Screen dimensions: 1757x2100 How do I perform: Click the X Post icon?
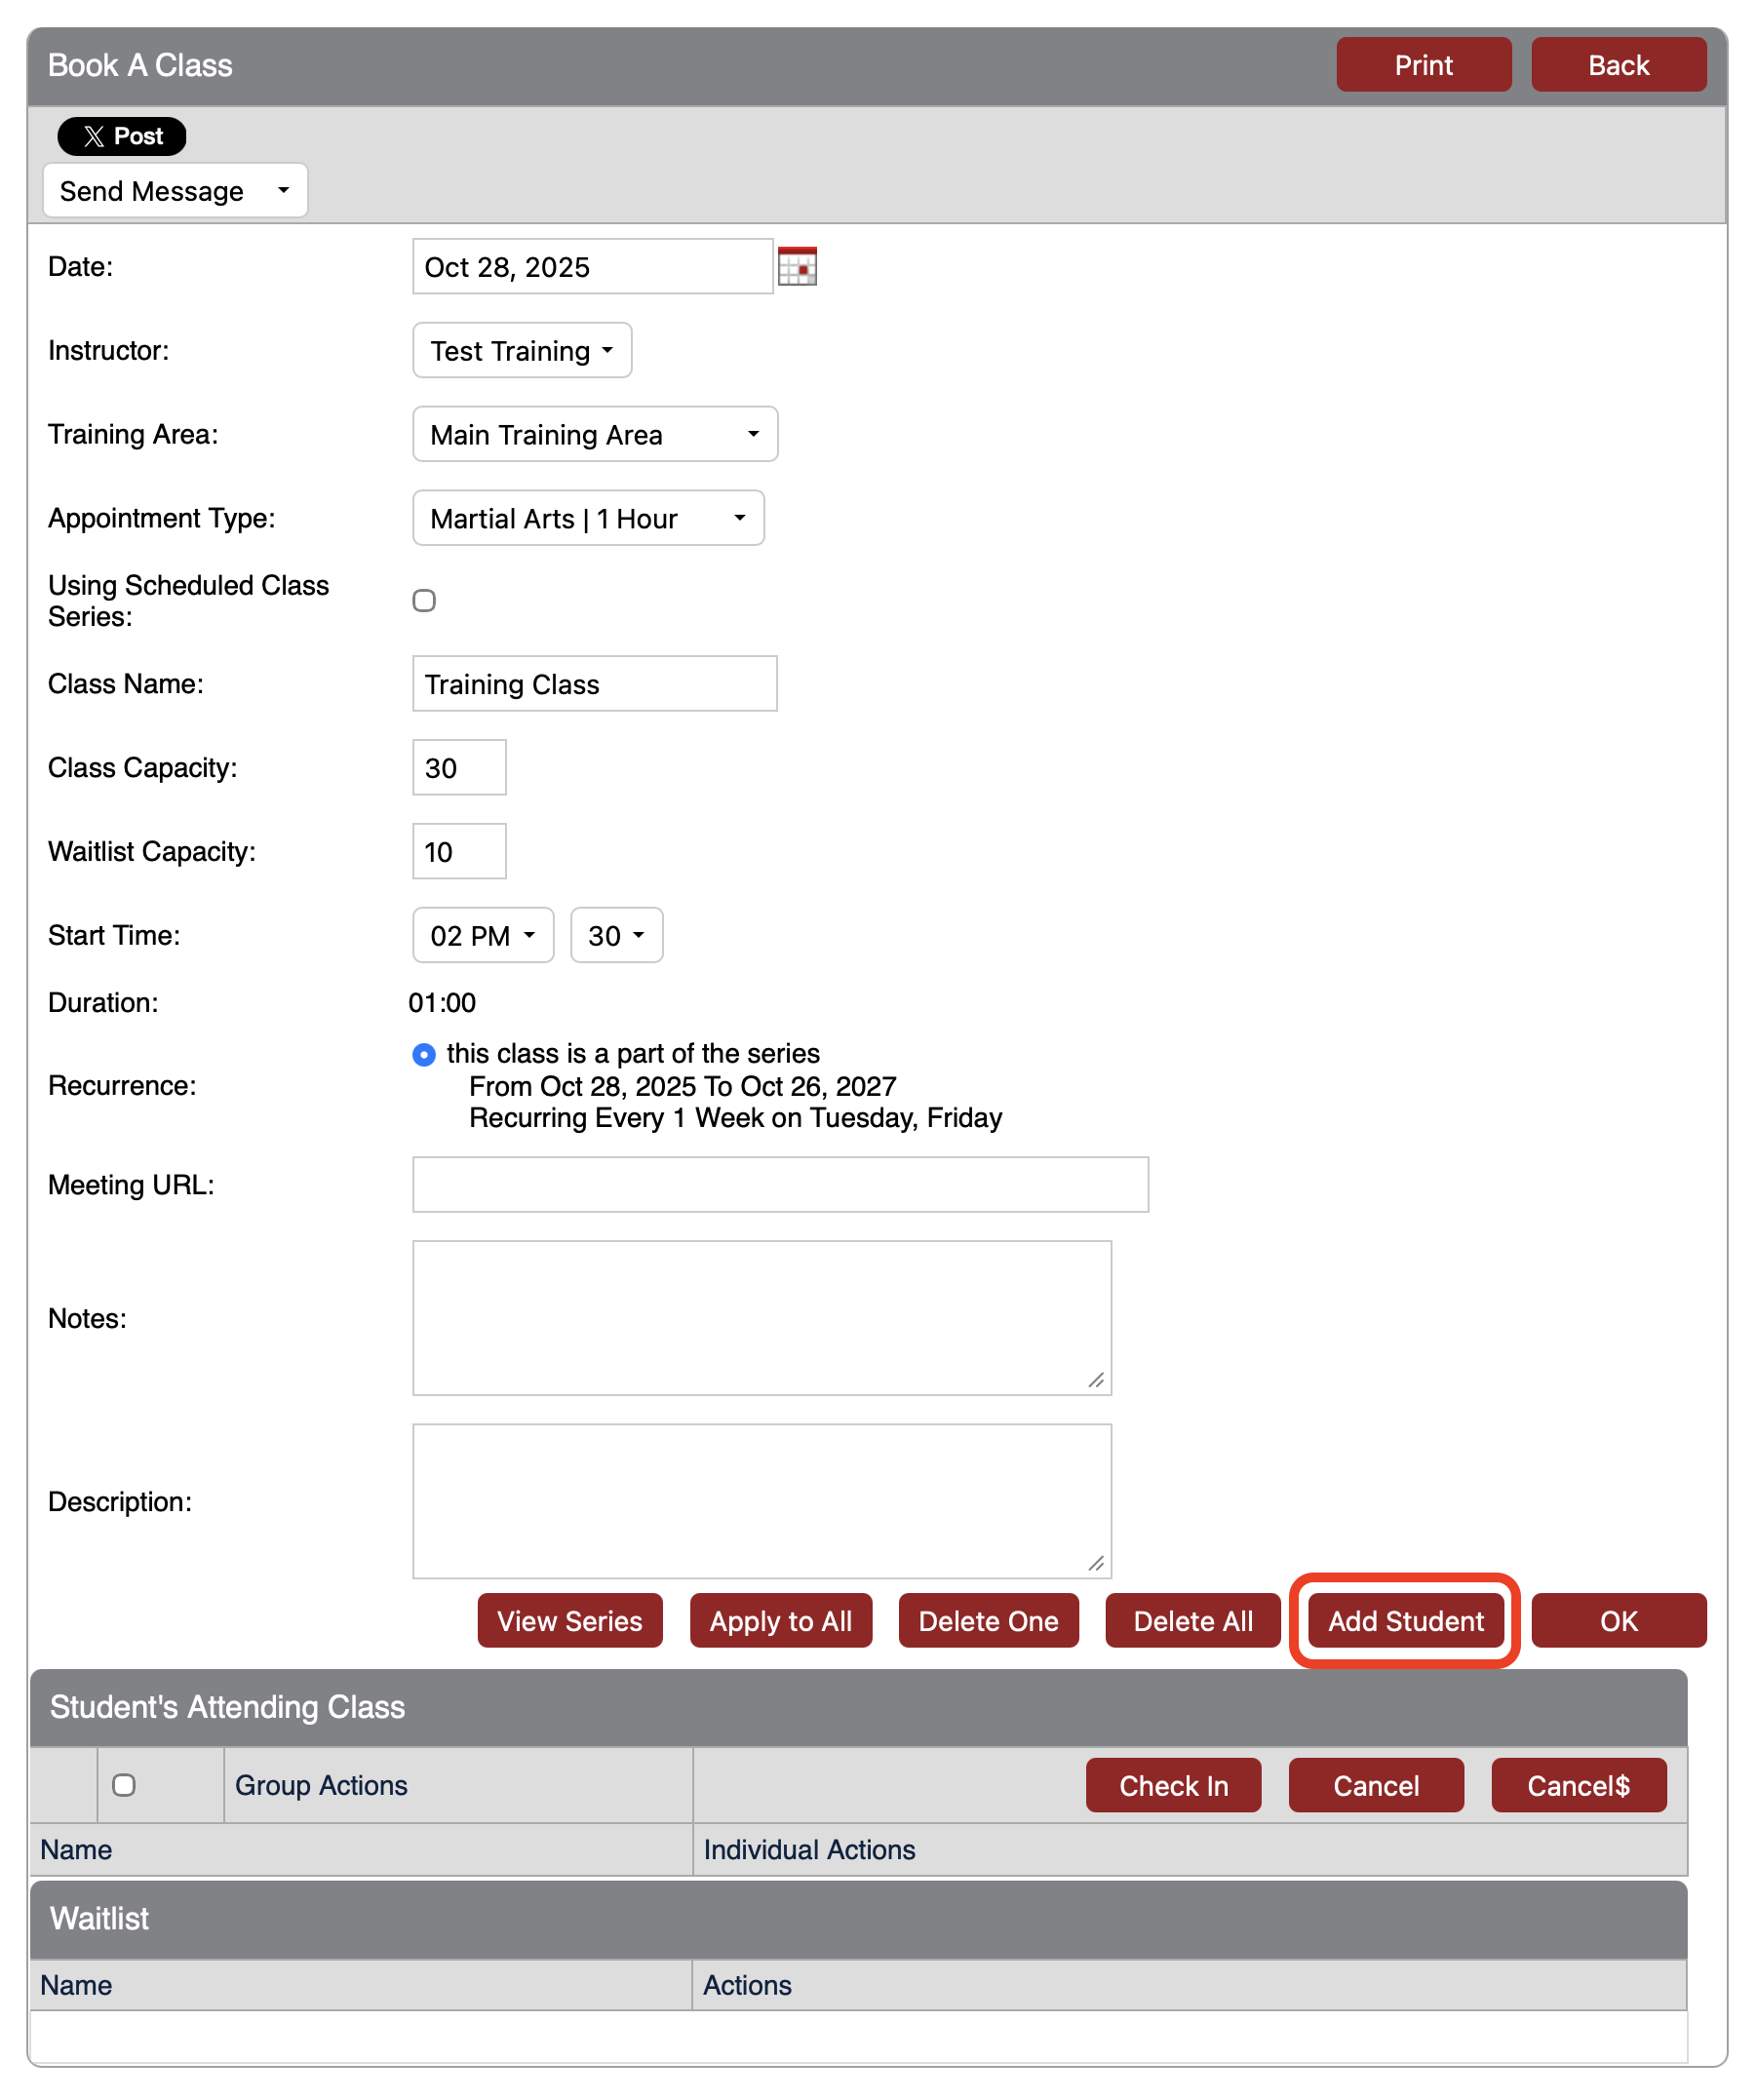120,136
